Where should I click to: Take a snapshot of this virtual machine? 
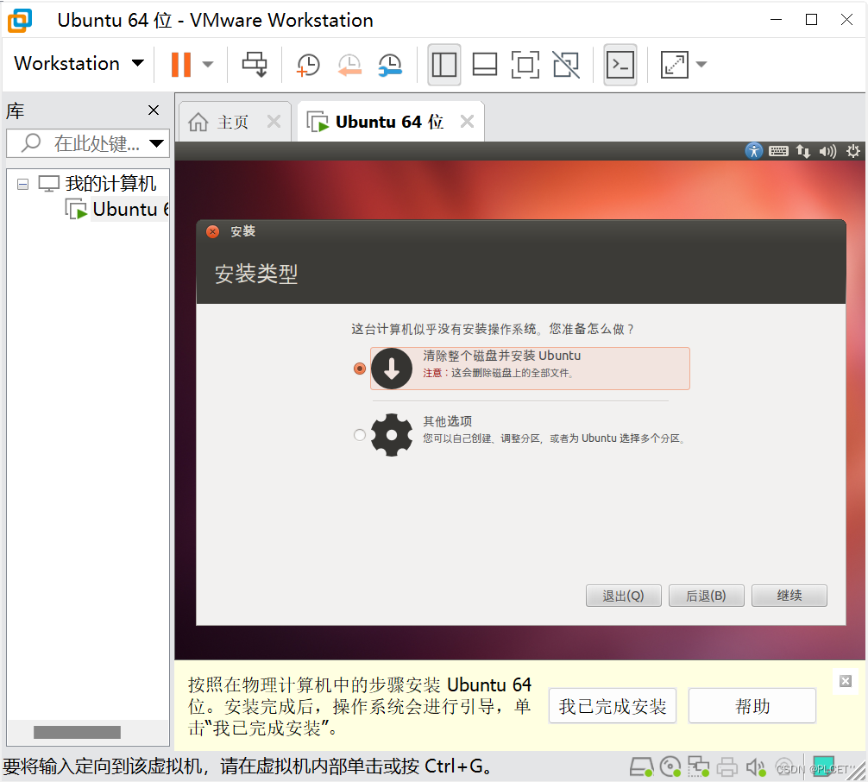[x=308, y=65]
